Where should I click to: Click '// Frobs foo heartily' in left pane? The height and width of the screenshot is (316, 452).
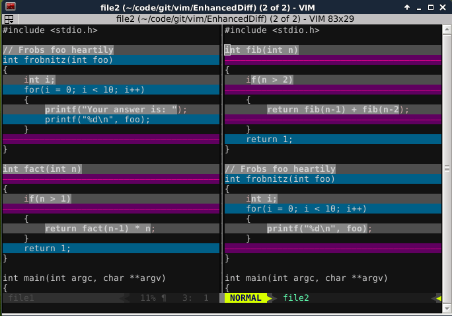(x=58, y=50)
